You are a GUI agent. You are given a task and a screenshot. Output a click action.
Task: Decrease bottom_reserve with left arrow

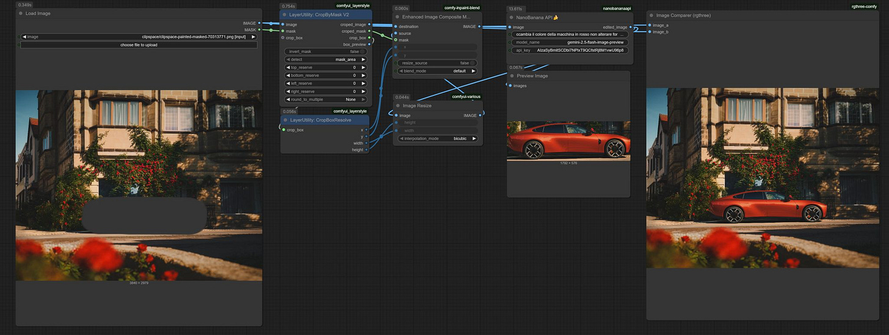pos(288,76)
